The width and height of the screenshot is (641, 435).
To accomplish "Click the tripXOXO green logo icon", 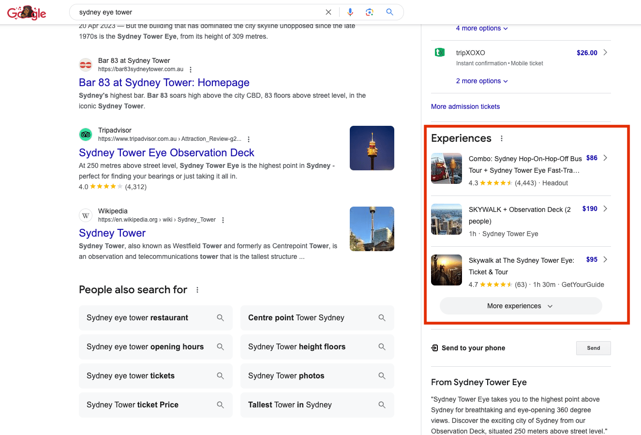I will click(439, 52).
